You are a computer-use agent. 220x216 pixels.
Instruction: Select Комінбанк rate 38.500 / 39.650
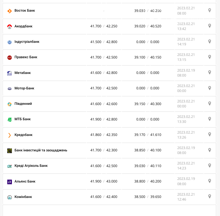coord(148,197)
